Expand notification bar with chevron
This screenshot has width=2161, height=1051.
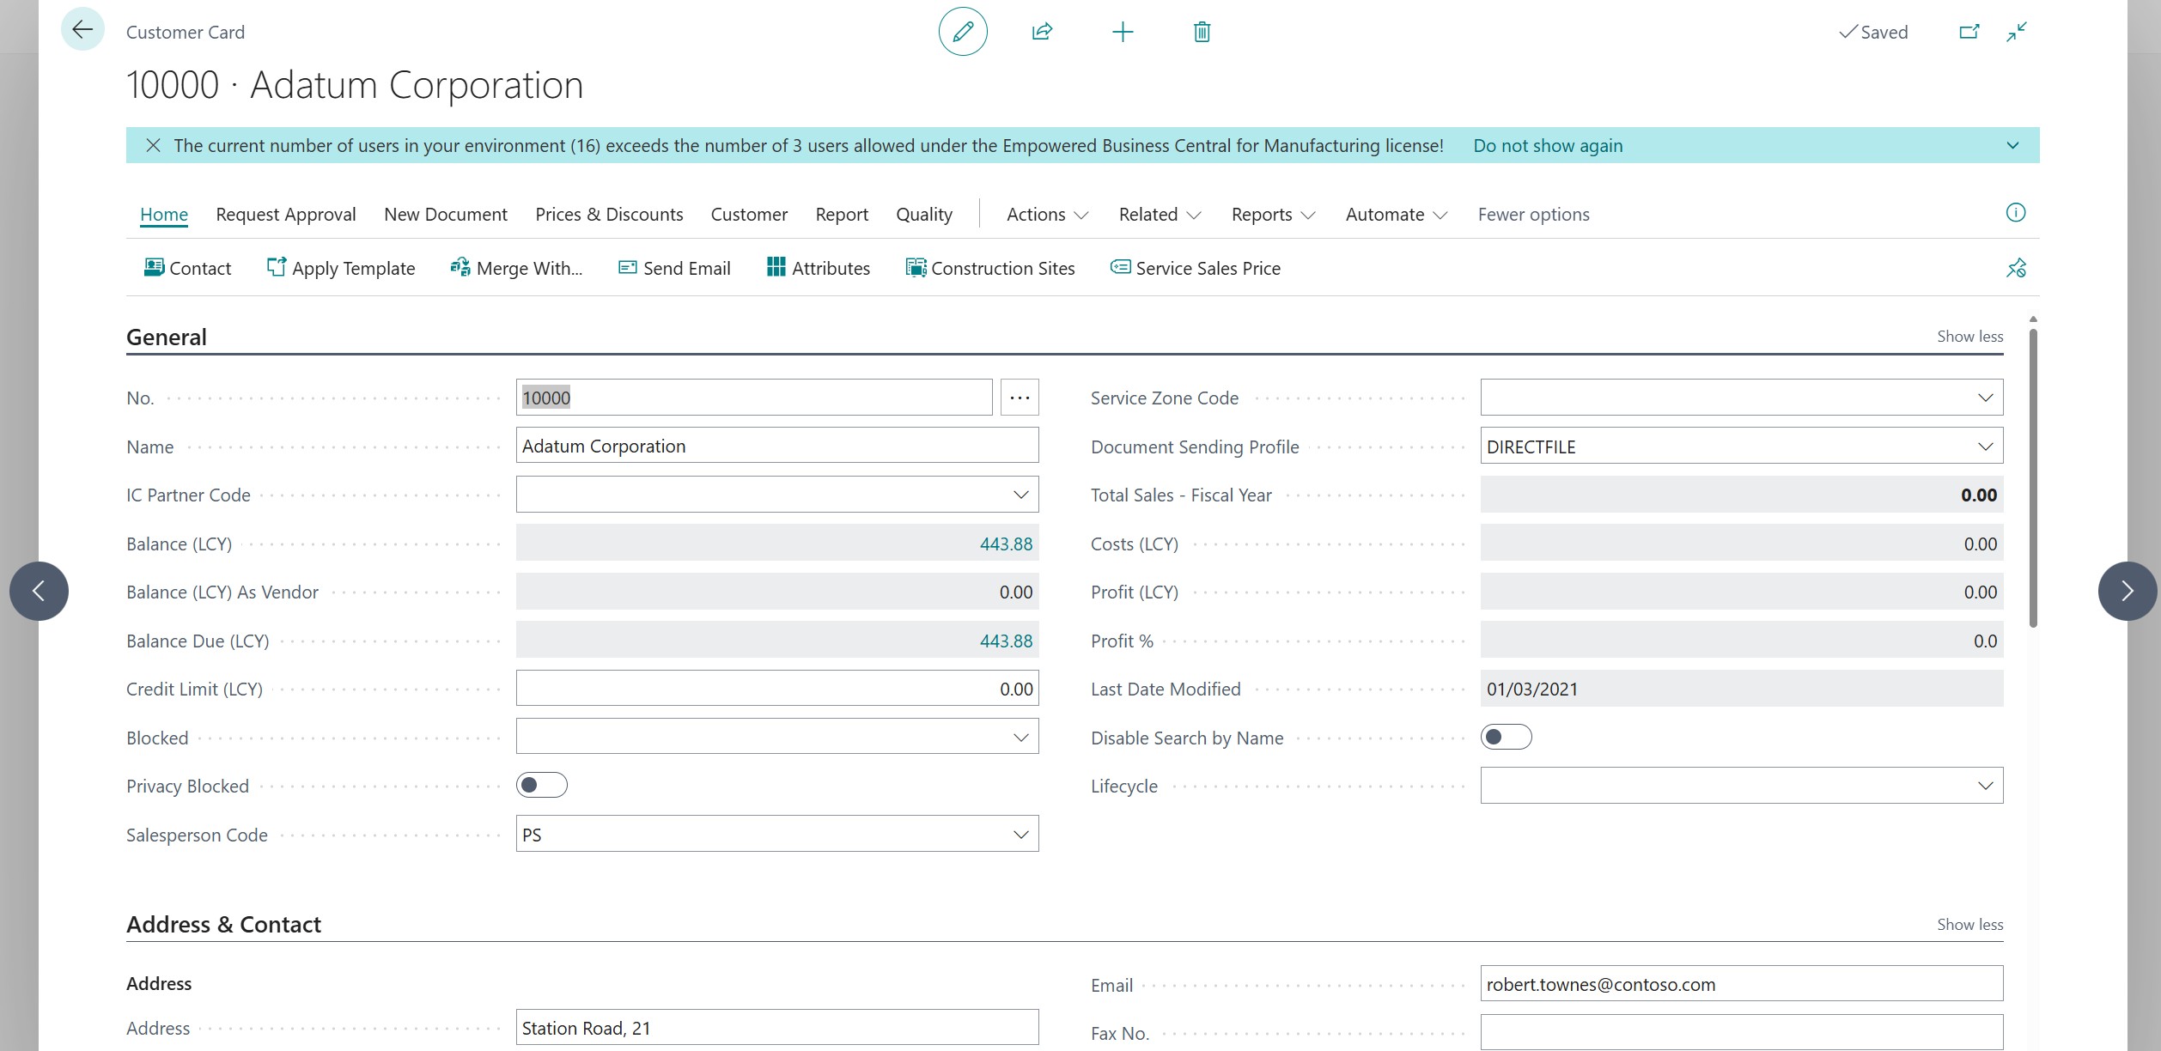click(x=2012, y=145)
